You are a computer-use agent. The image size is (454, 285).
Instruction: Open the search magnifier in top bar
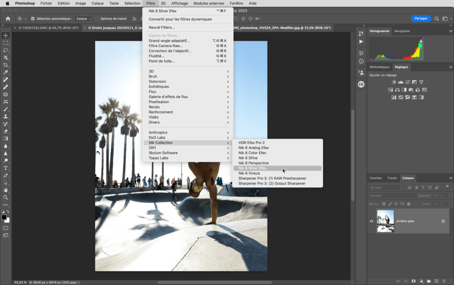(436, 19)
